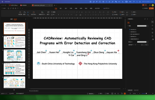Pin the Object Properties panel

coord(145,19)
